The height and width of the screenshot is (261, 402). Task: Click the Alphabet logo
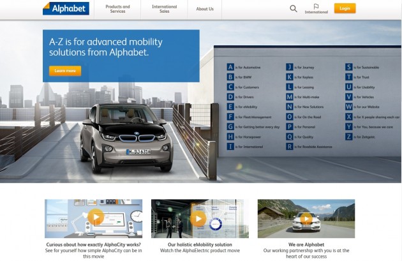click(x=66, y=9)
